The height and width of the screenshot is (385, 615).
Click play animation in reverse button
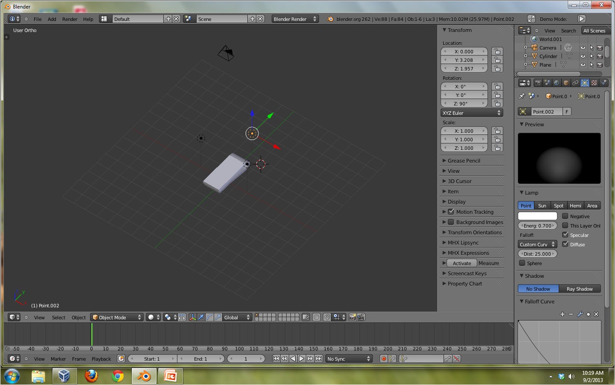[293, 359]
